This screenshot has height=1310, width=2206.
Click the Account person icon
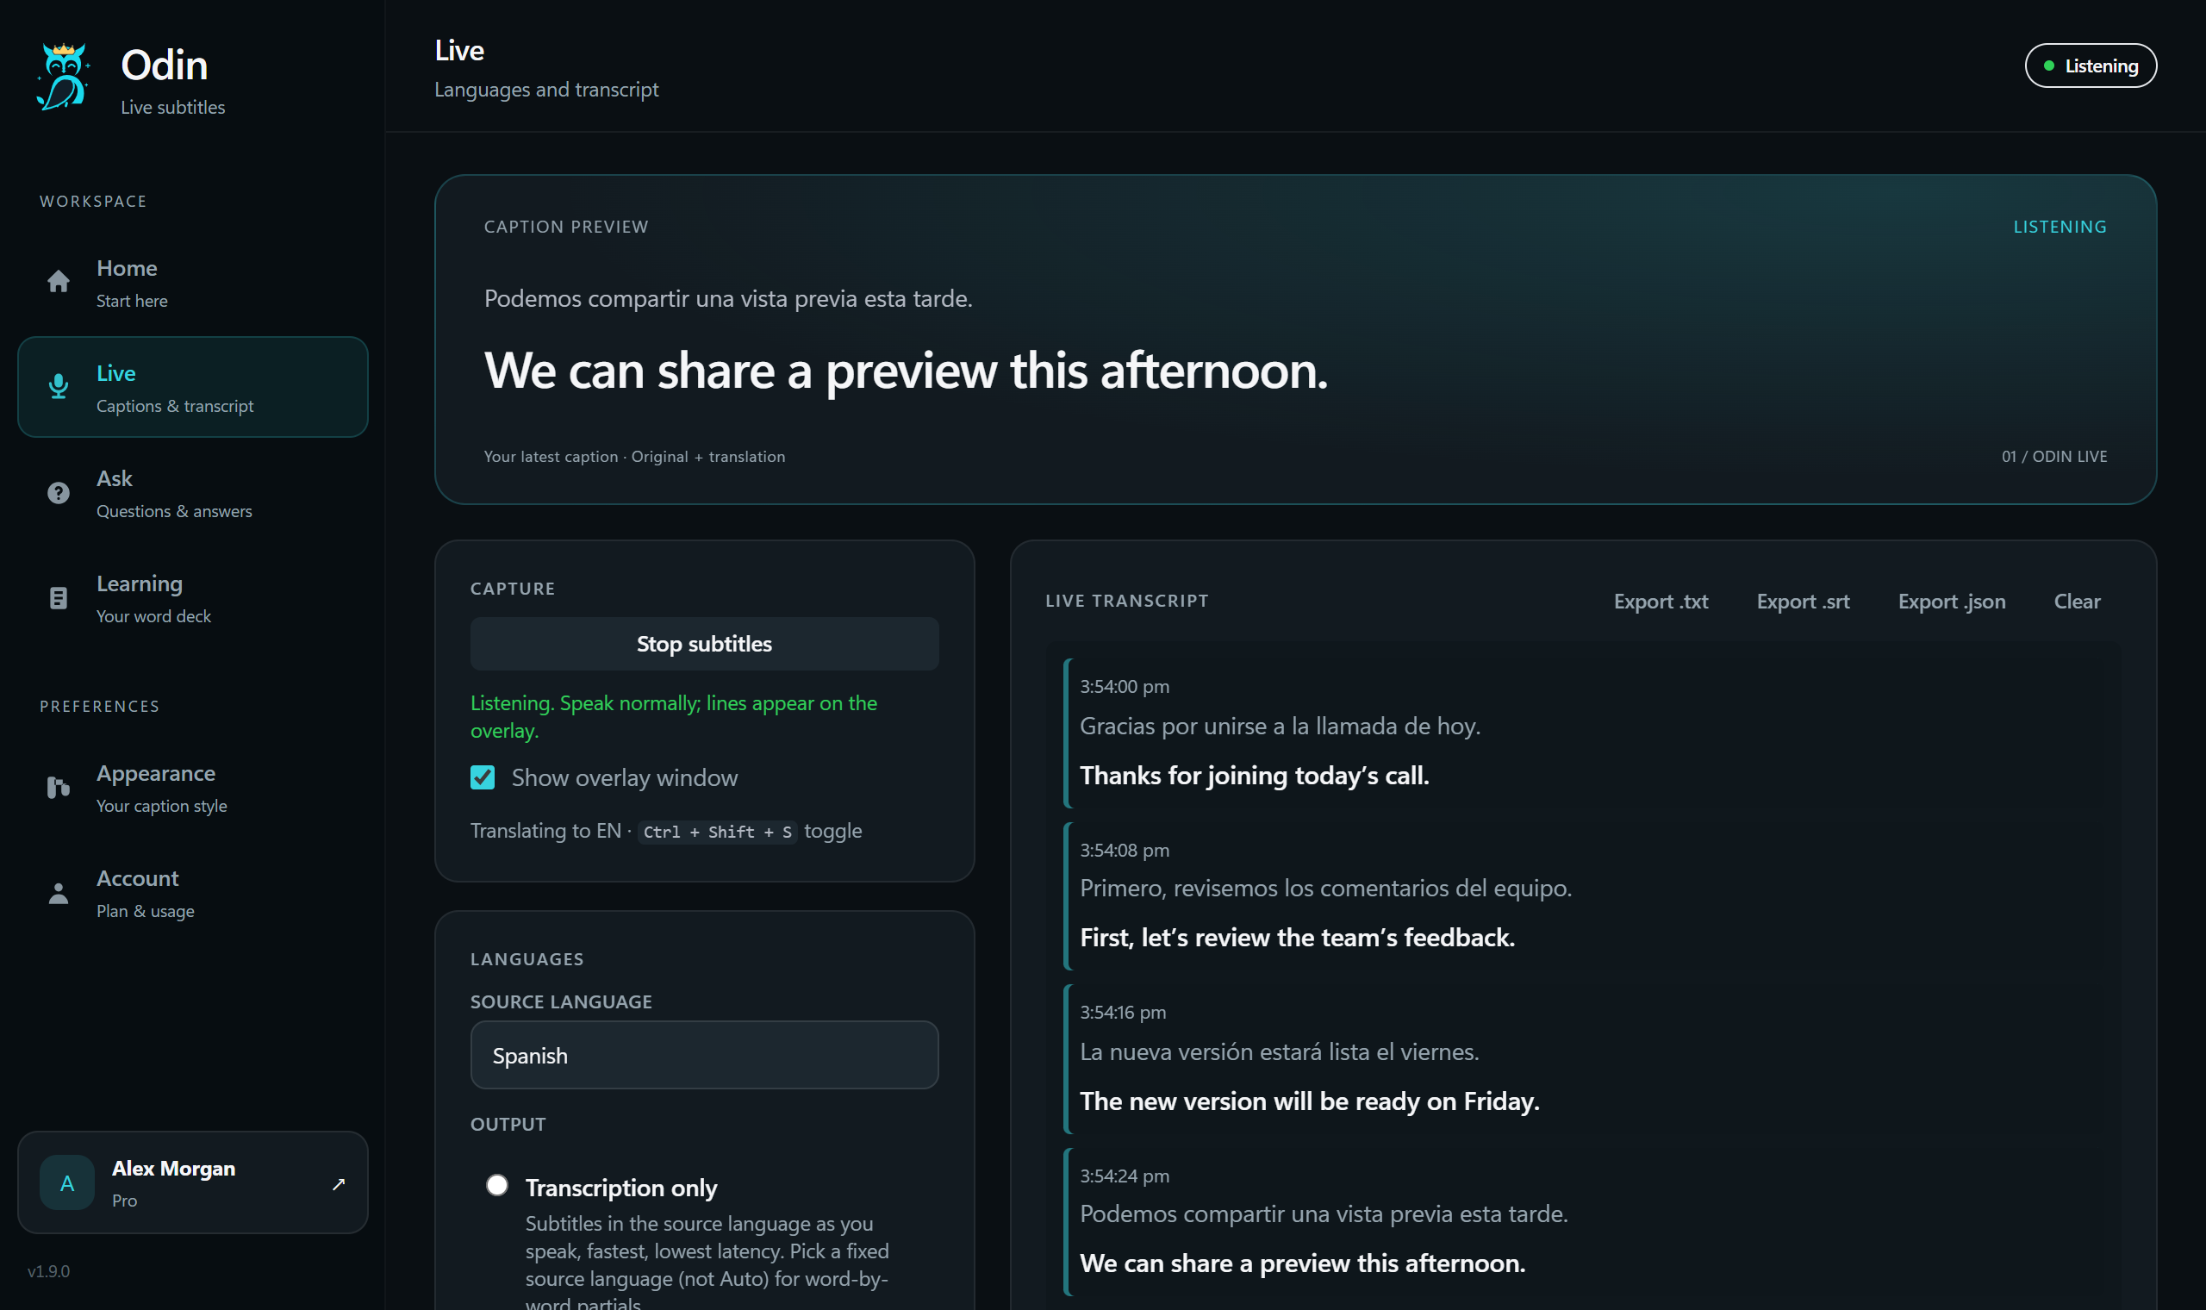[59, 894]
